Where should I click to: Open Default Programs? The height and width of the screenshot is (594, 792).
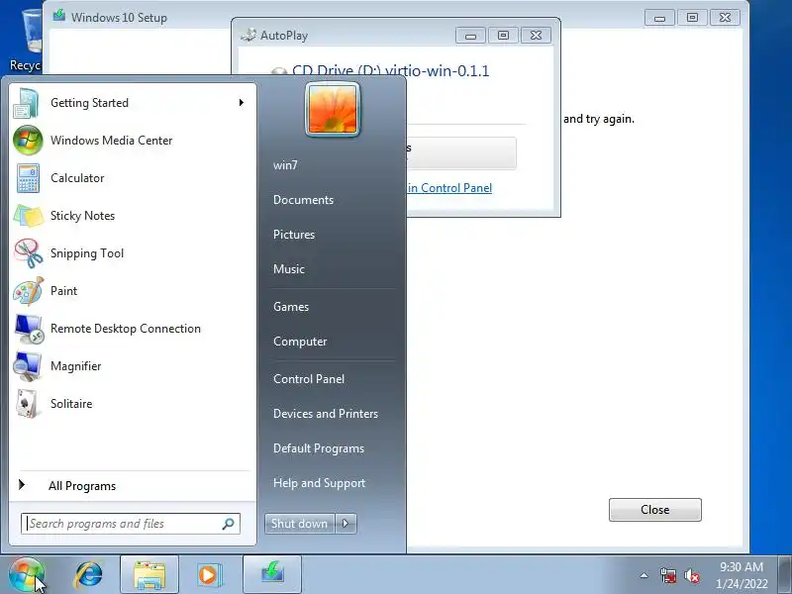[319, 448]
